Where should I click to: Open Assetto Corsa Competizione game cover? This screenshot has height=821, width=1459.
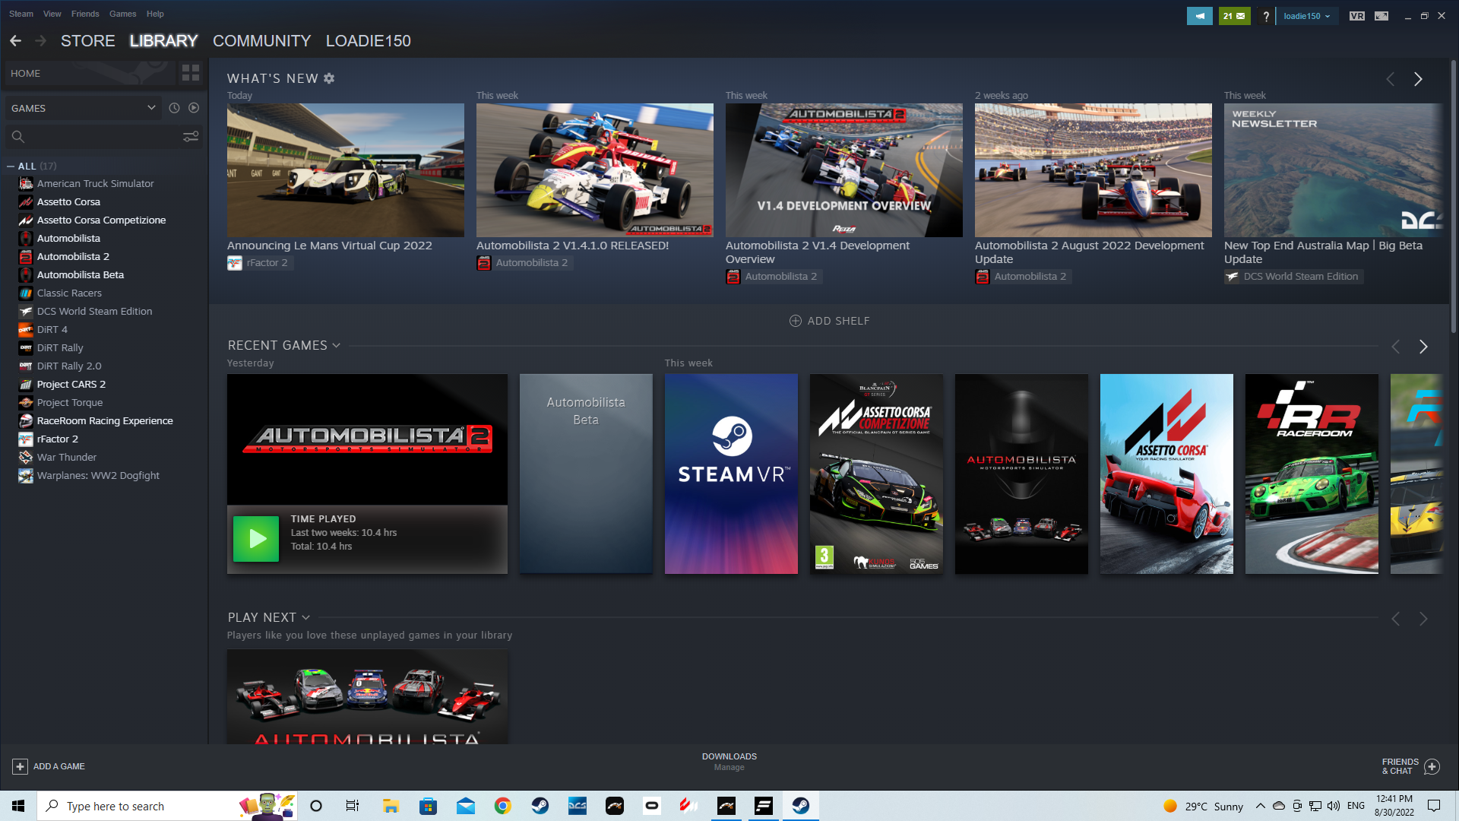(876, 474)
